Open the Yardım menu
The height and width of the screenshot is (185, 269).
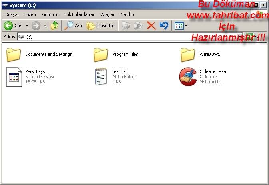point(127,14)
